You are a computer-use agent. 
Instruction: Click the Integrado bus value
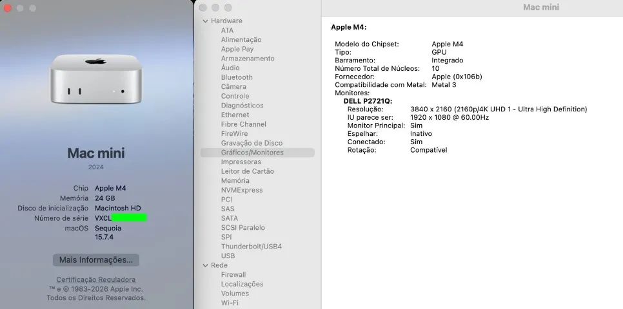click(x=448, y=61)
